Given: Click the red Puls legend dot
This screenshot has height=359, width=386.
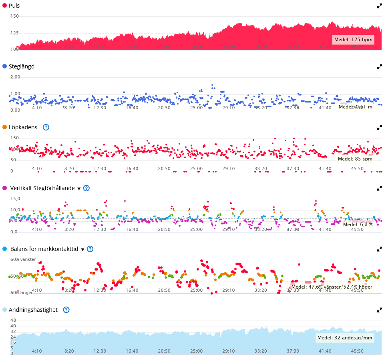Looking at the screenshot, I should click(x=4, y=6).
